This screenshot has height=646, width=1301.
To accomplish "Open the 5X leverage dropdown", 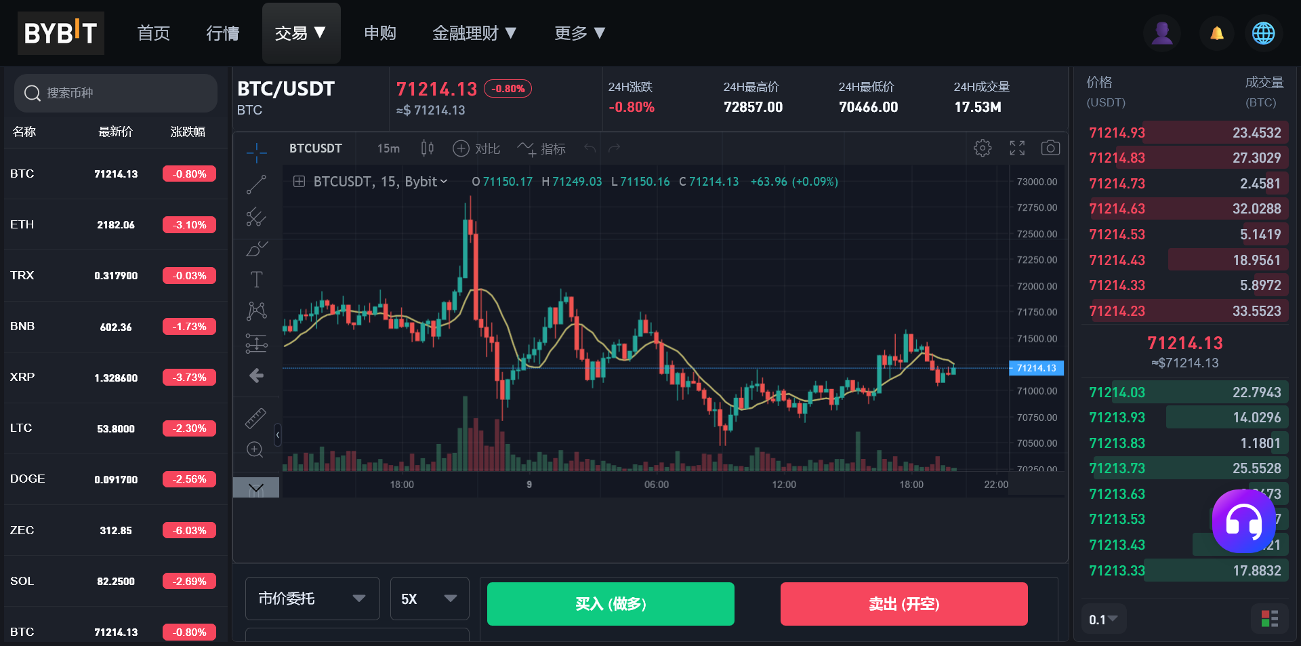I will (430, 599).
